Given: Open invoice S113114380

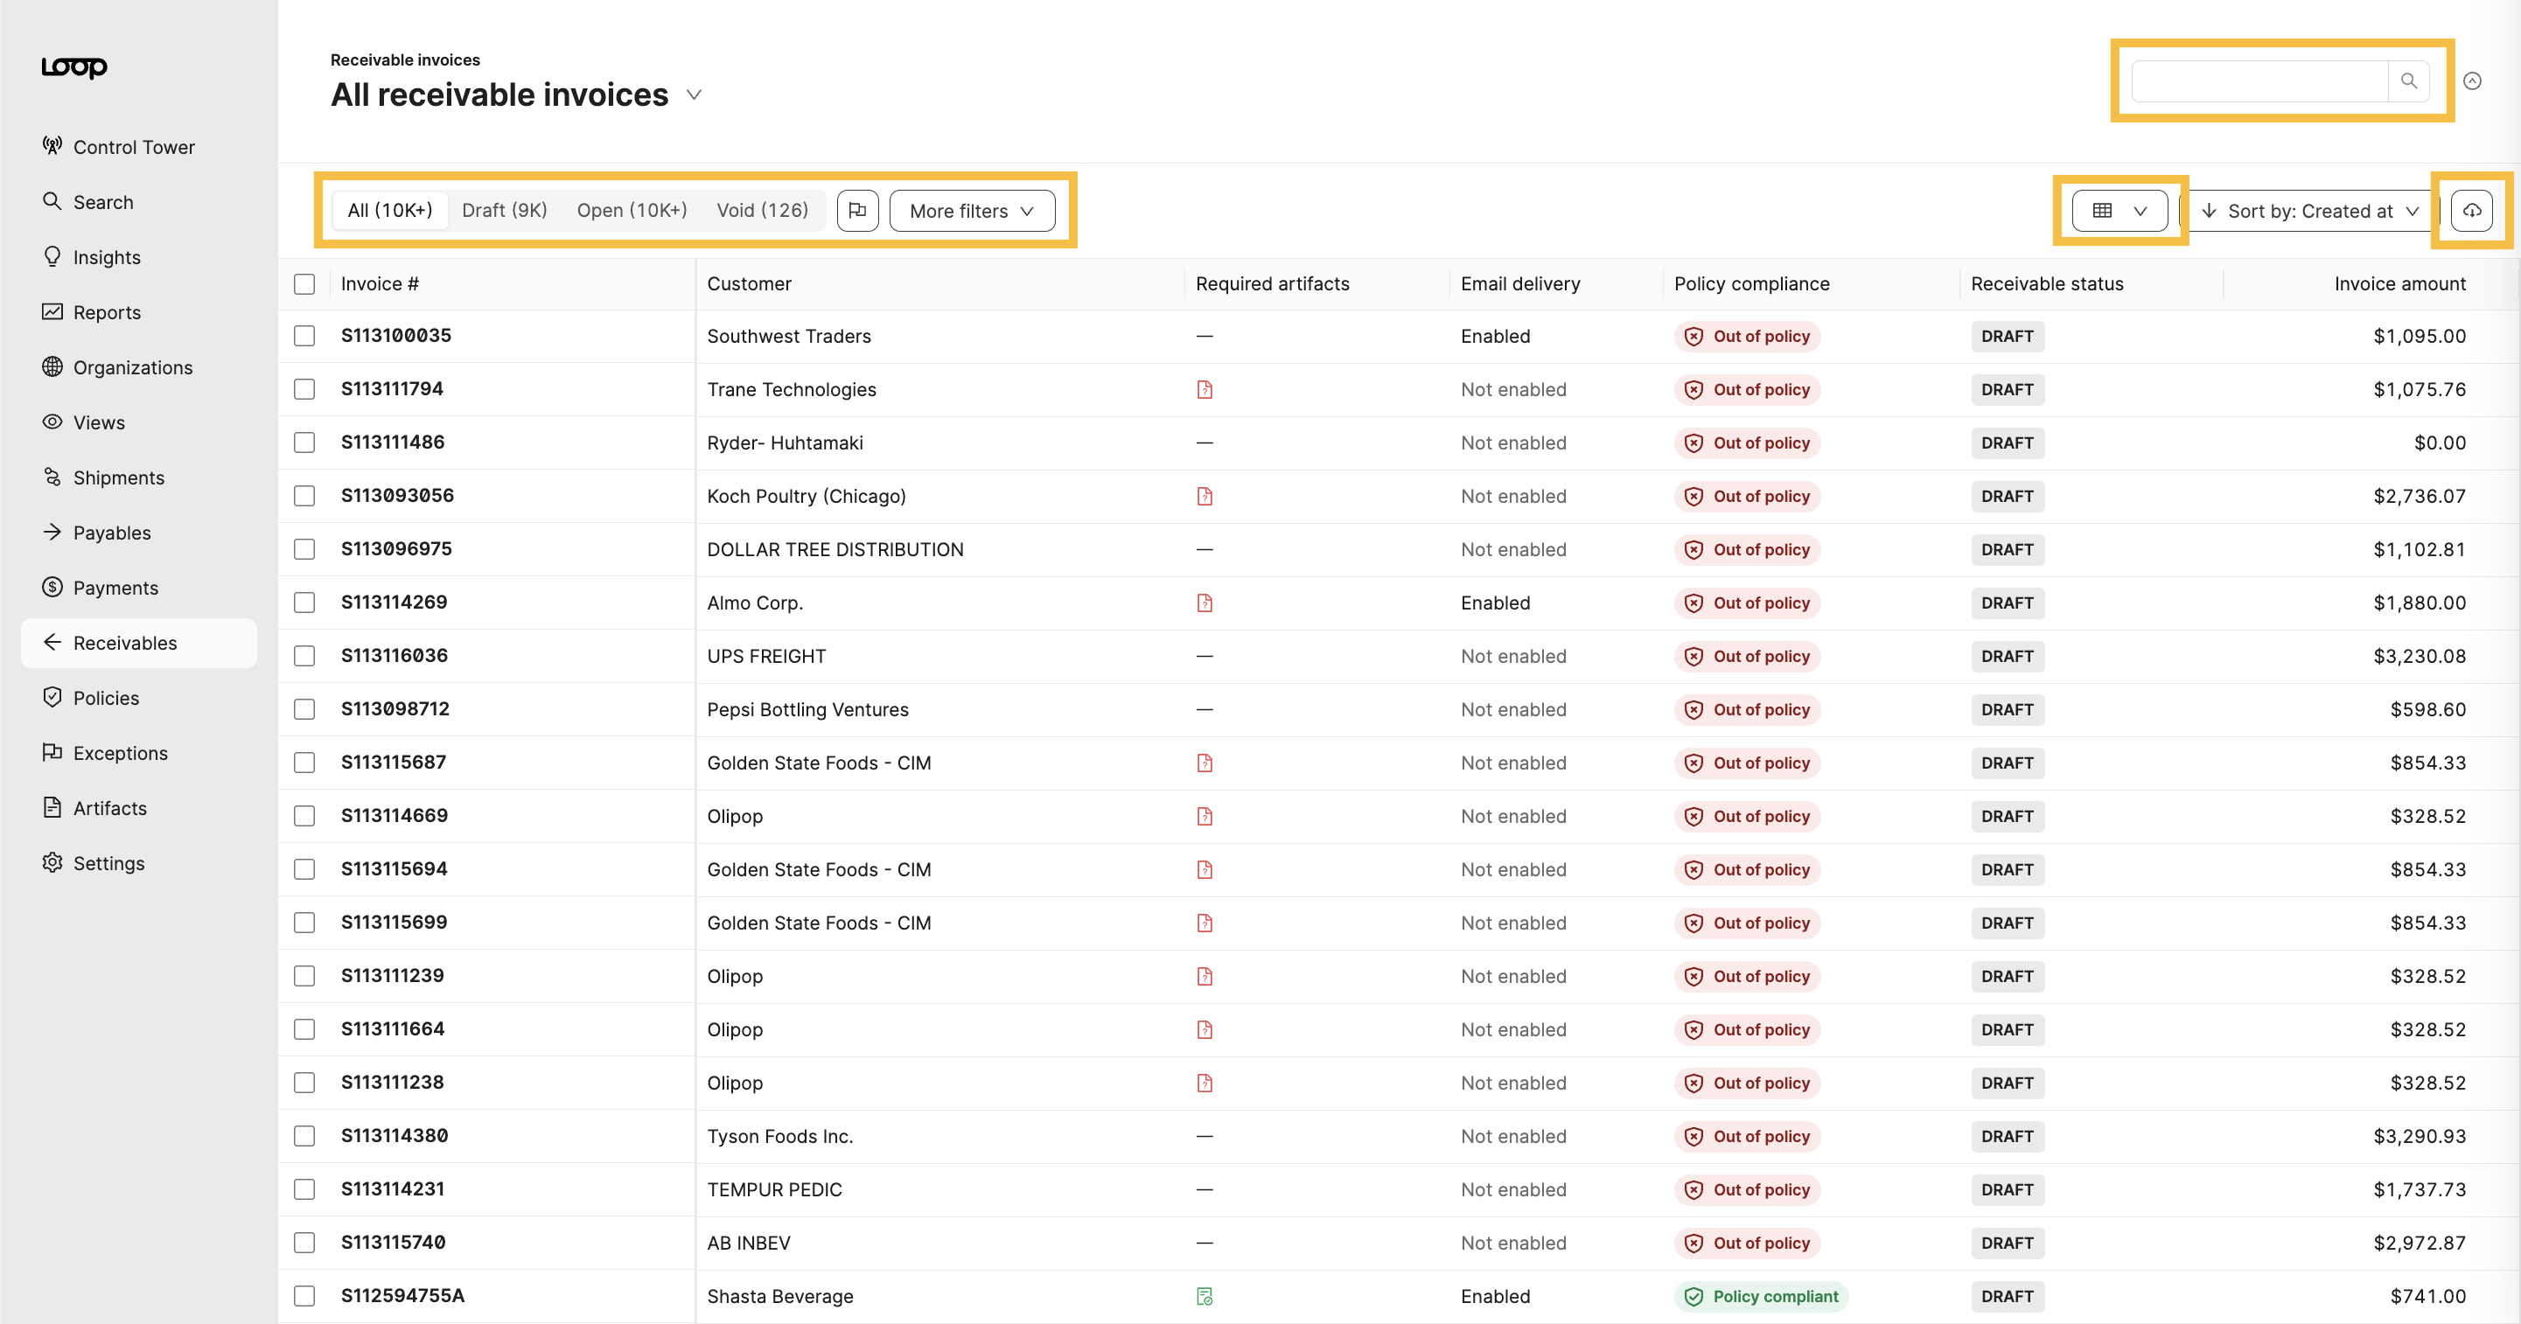Looking at the screenshot, I should click(x=395, y=1136).
